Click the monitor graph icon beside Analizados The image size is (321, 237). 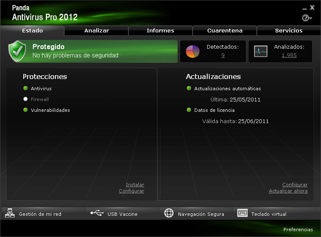tap(261, 51)
